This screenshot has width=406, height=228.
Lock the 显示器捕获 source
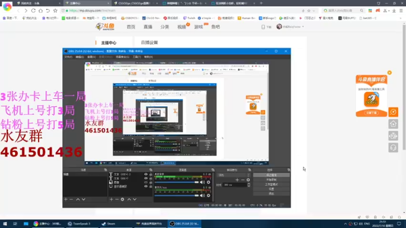pos(151,186)
